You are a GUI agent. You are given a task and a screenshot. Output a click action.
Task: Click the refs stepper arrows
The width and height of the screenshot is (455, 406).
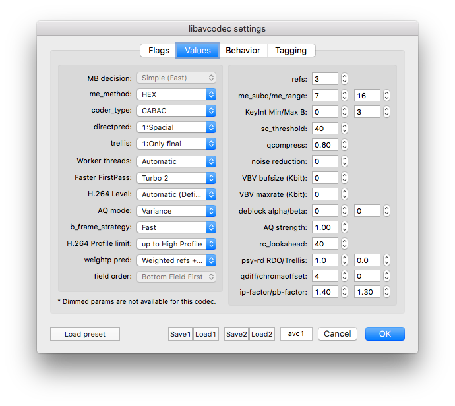344,78
